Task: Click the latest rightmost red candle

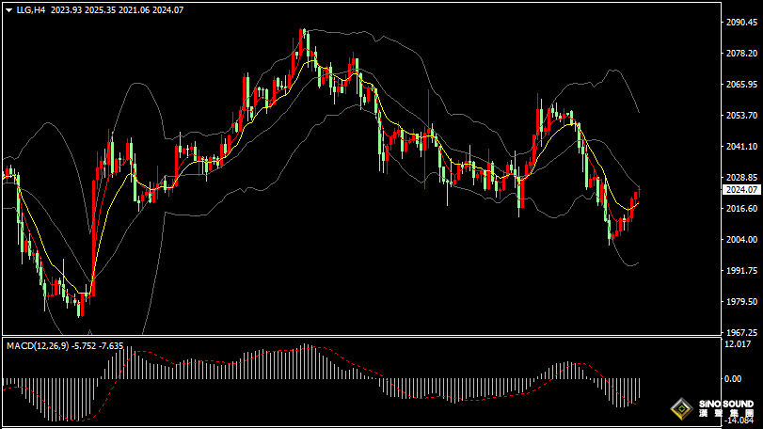Action: click(635, 201)
